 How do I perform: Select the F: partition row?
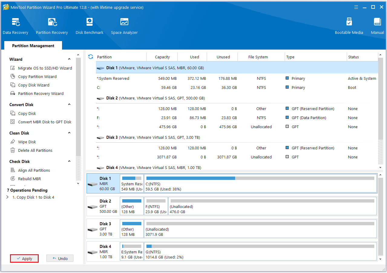tap(237, 118)
